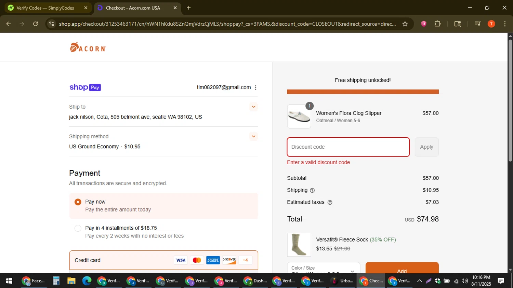Open Microsoft Edge from the taskbar

[x=87, y=281]
